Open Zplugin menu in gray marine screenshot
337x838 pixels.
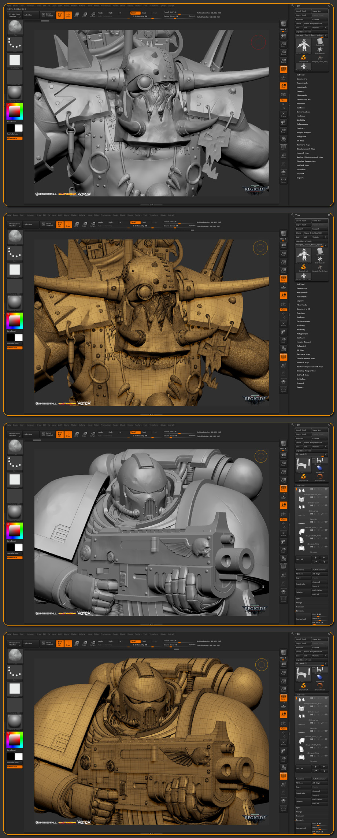pyautogui.click(x=163, y=425)
